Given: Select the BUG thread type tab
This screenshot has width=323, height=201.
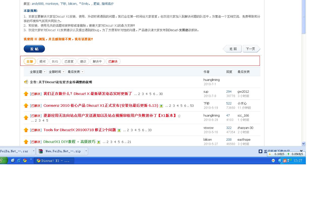Looking at the screenshot, I should point(55,61).
